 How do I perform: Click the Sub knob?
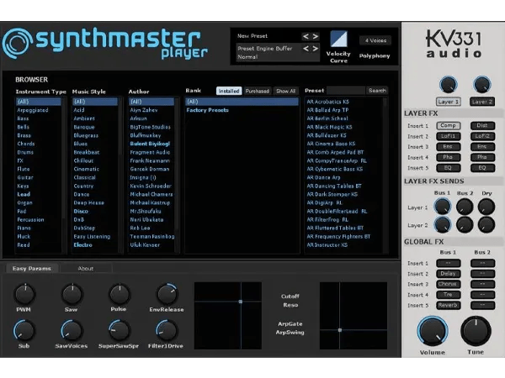click(24, 330)
